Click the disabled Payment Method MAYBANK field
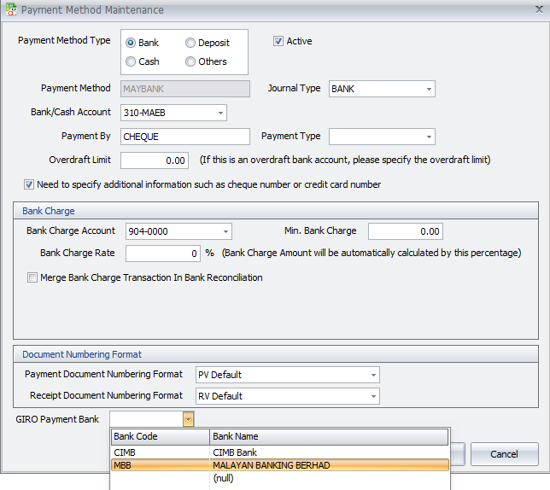Image resolution: width=550 pixels, height=490 pixels. click(x=185, y=89)
